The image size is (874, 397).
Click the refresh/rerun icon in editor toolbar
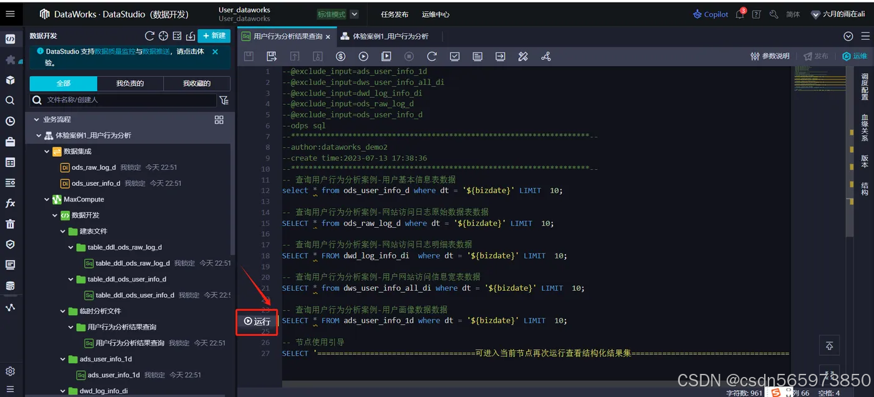[x=432, y=56]
